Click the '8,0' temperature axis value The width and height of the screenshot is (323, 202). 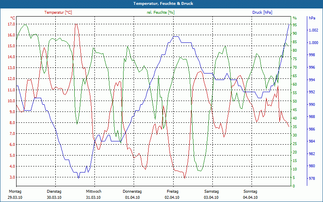click(12, 123)
